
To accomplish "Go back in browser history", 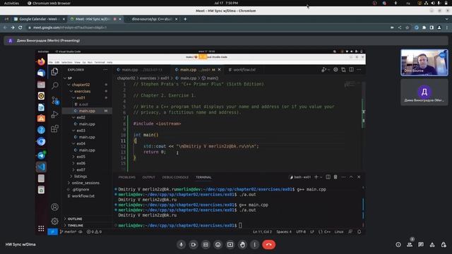I will coord(5,28).
